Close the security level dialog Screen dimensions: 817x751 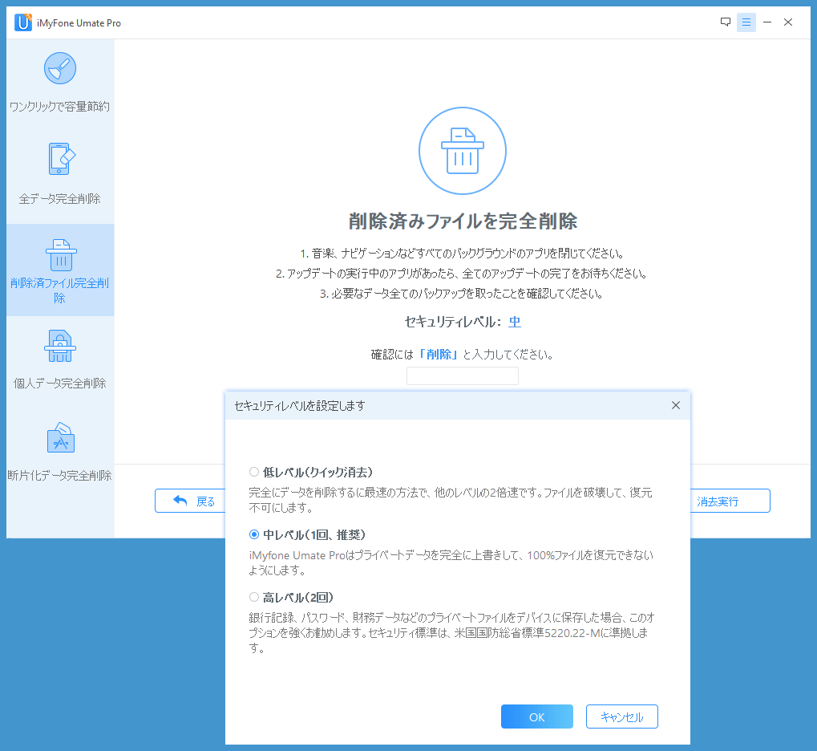click(x=676, y=405)
